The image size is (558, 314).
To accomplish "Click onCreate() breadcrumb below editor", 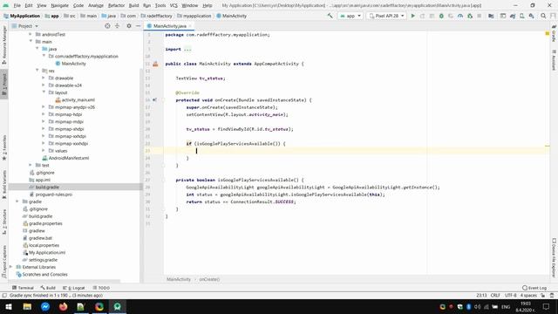I will pyautogui.click(x=209, y=279).
